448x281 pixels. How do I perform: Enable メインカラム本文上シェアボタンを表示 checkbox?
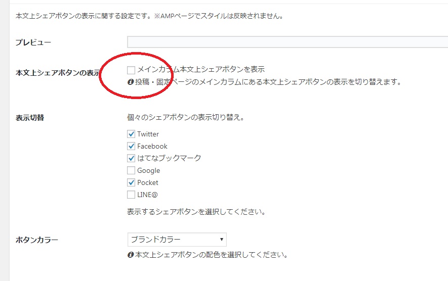pyautogui.click(x=131, y=70)
